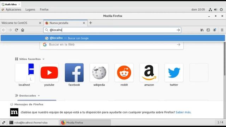Open the hamburger application menu

pyautogui.click(x=222, y=30)
